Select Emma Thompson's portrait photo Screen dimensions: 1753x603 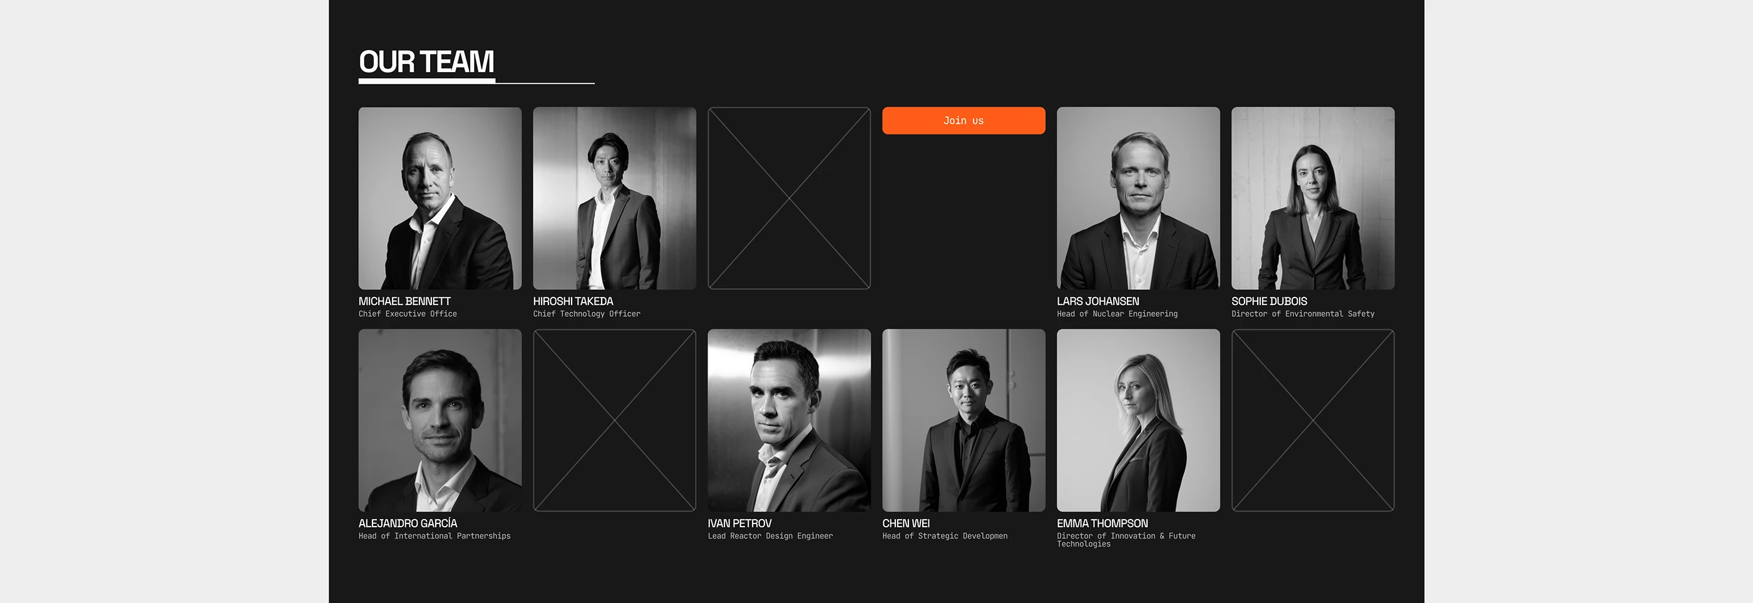[x=1138, y=421]
